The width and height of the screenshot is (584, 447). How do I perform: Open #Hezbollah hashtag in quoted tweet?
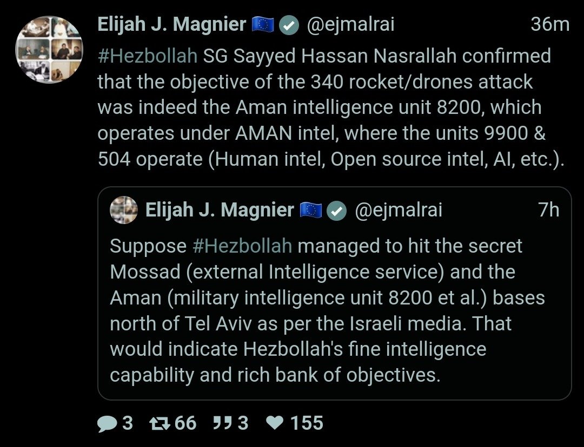point(242,246)
